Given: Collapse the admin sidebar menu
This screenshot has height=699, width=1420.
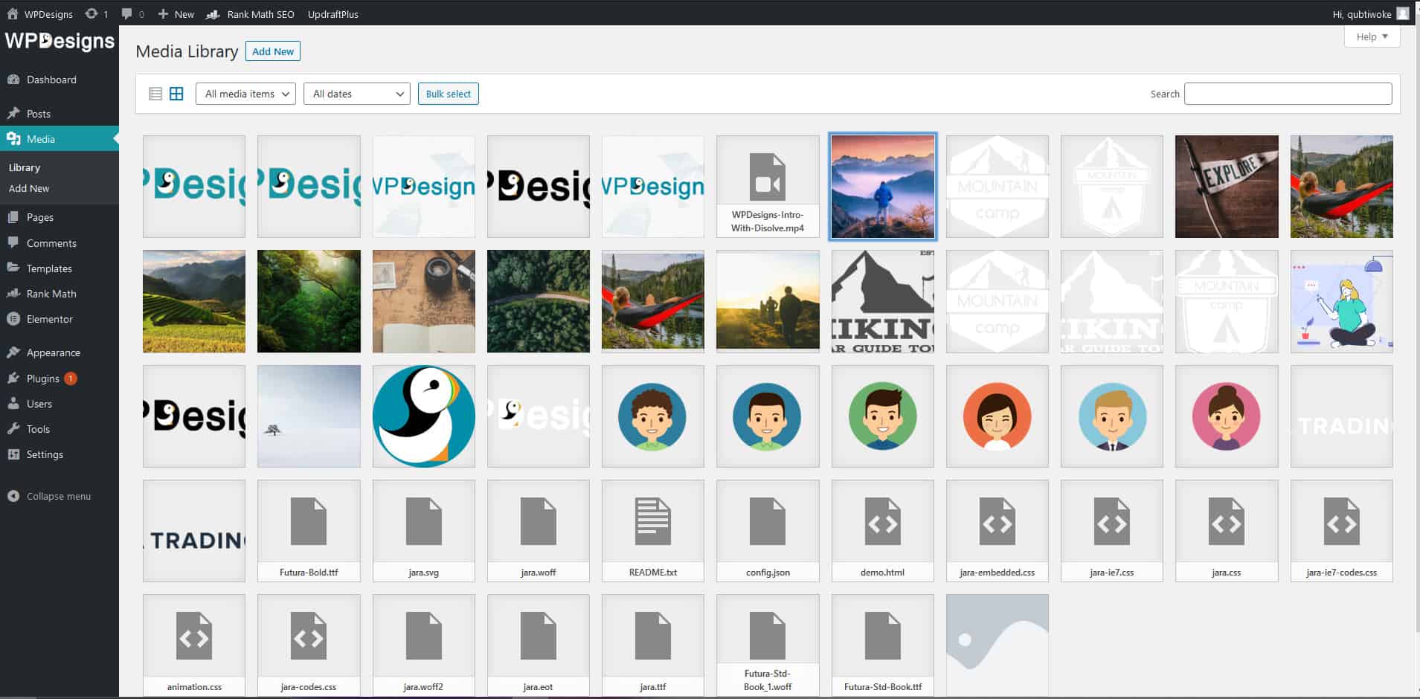Looking at the screenshot, I should tap(58, 496).
